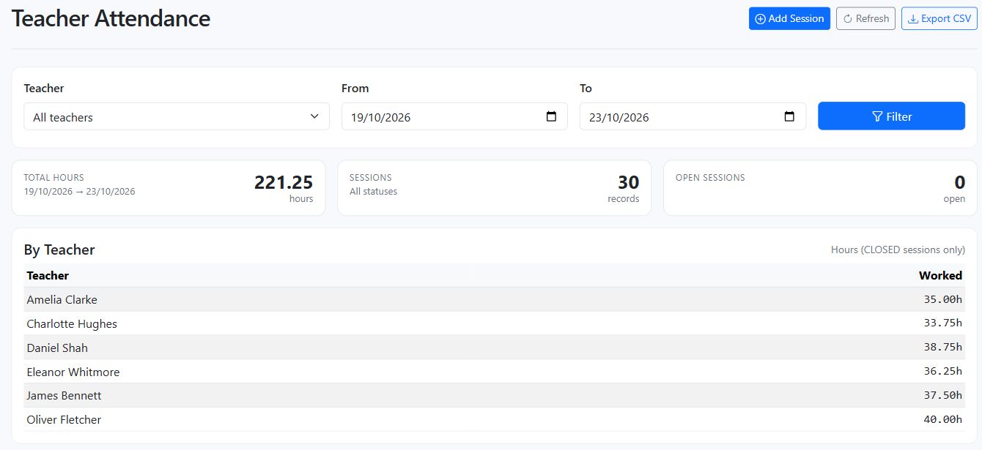982x450 pixels.
Task: Click the chevron arrow in Teacher select
Action: pyautogui.click(x=314, y=116)
